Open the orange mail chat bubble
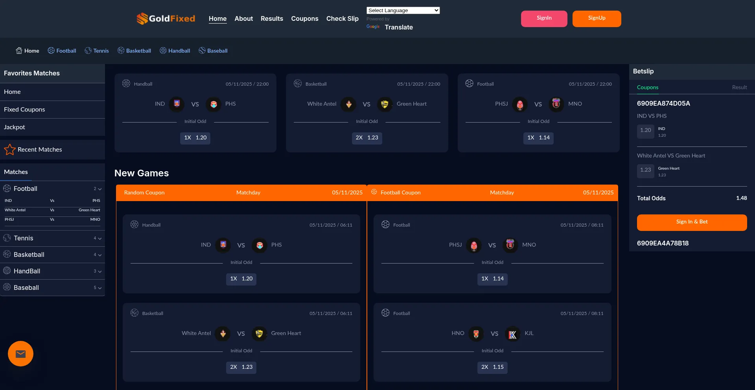 (x=20, y=354)
